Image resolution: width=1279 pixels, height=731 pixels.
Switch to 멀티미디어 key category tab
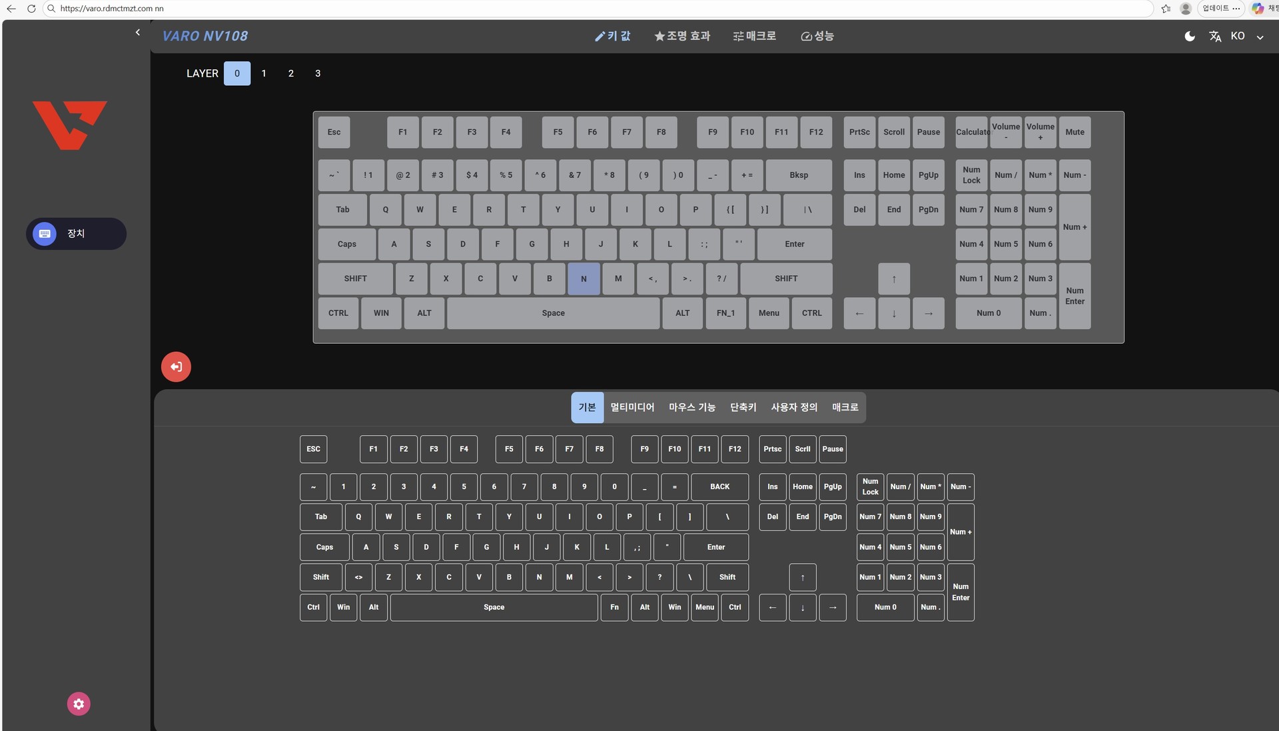pyautogui.click(x=632, y=407)
